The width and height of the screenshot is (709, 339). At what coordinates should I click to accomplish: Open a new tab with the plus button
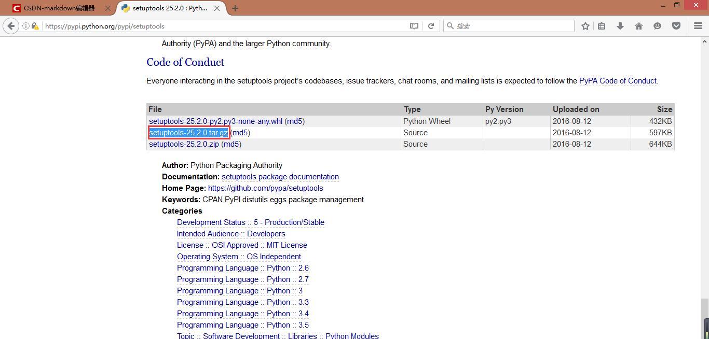[235, 8]
